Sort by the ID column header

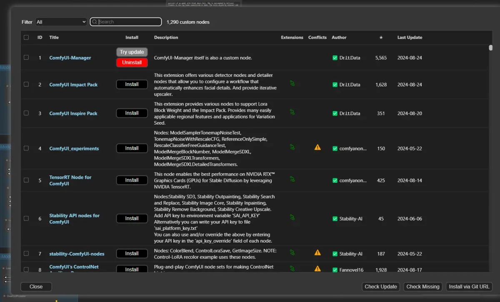(40, 37)
